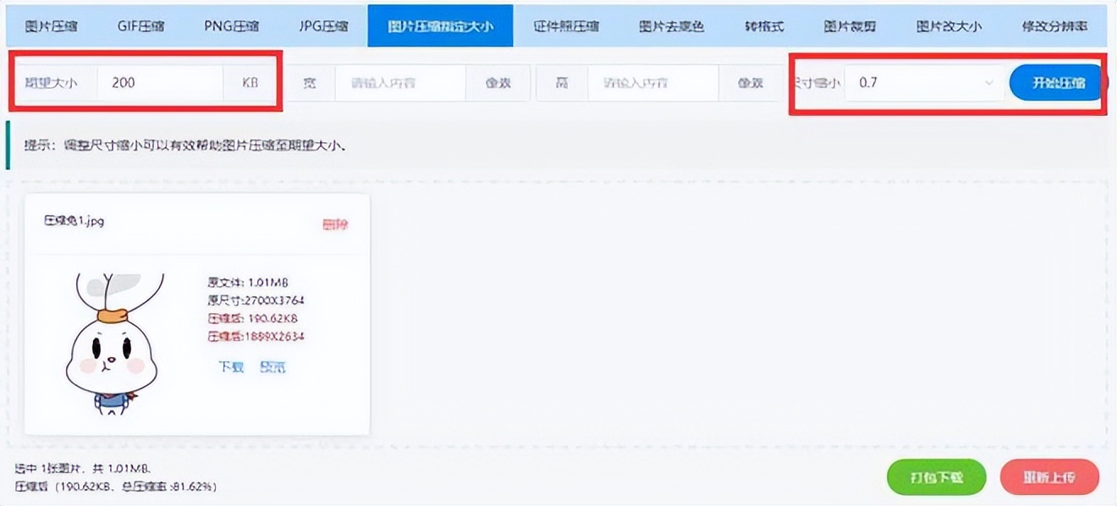The width and height of the screenshot is (1117, 506).
Task: Open the 图片改大小 tab
Action: [949, 25]
